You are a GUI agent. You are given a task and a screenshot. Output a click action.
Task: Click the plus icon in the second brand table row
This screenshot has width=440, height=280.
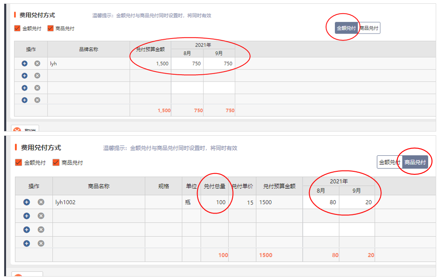coord(24,76)
